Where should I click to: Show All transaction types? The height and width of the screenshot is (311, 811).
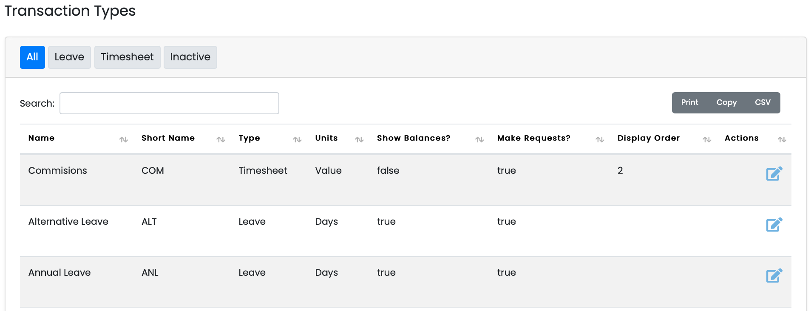pos(32,57)
